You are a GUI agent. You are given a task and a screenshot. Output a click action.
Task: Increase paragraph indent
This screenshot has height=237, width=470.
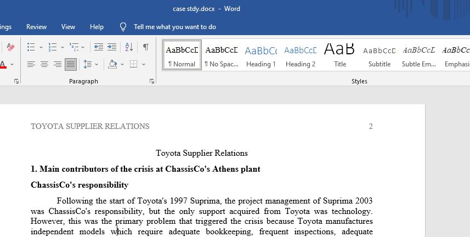[112, 47]
